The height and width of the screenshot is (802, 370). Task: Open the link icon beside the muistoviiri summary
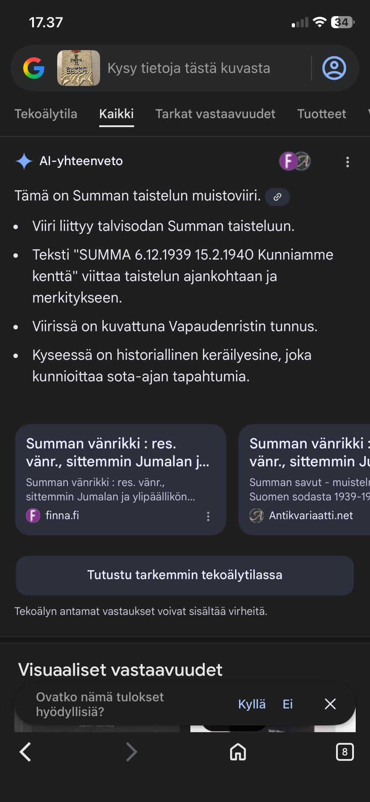[277, 197]
